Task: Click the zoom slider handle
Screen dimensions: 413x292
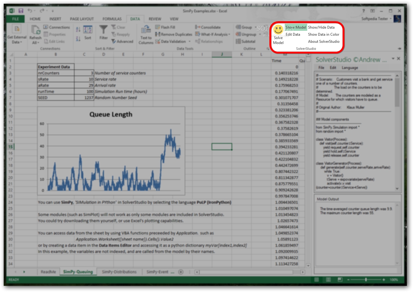Action: point(366,279)
